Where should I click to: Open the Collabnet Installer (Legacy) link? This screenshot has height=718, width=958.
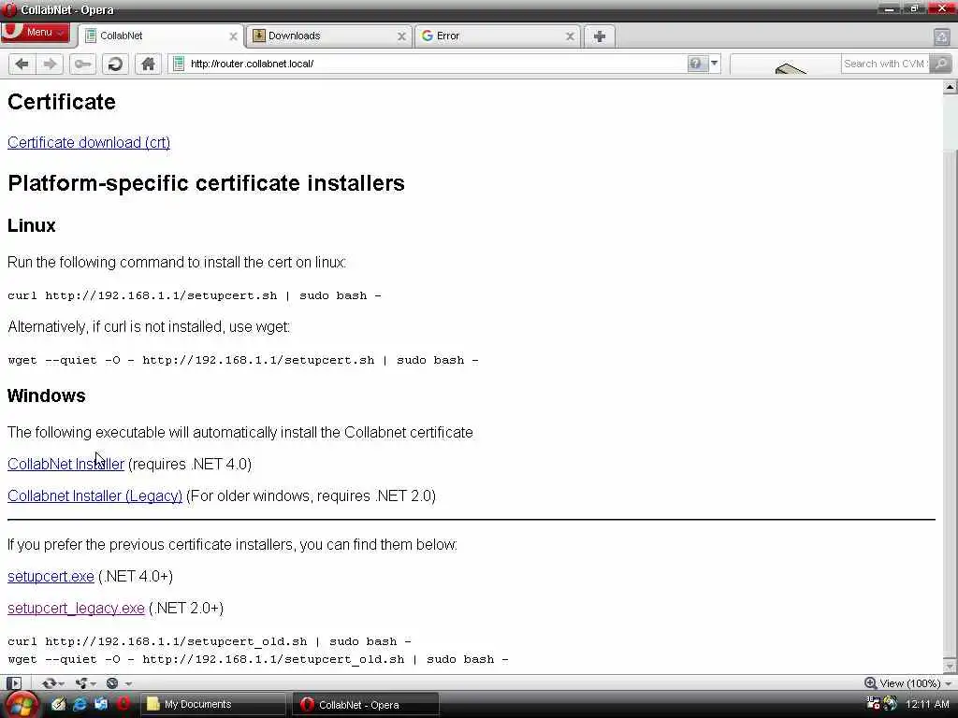tap(94, 495)
